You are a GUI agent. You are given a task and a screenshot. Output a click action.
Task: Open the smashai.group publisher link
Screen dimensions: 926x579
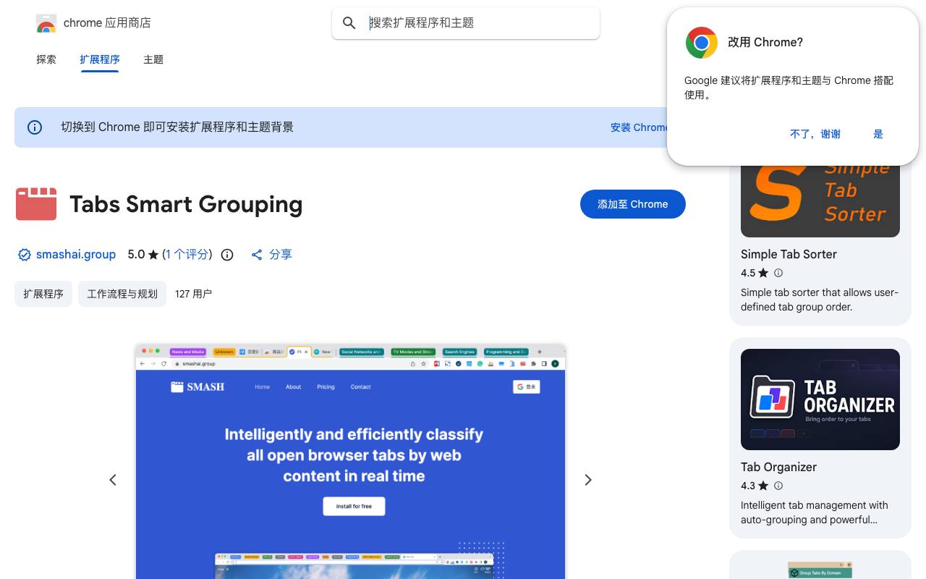(76, 255)
